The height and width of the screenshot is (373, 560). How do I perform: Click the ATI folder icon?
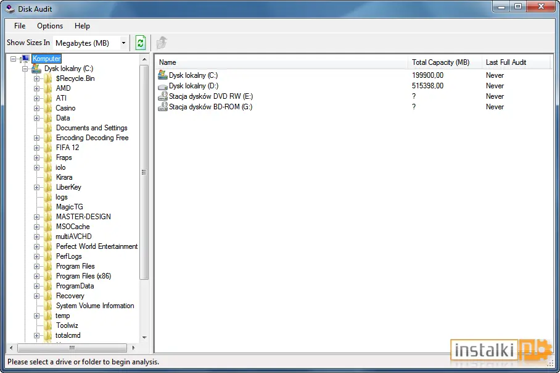(x=48, y=98)
